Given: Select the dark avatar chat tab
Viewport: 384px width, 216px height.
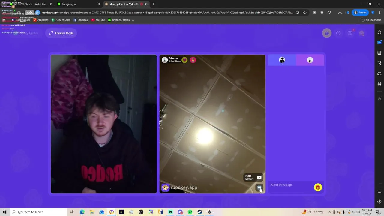Looking at the screenshot, I should coord(282,60).
